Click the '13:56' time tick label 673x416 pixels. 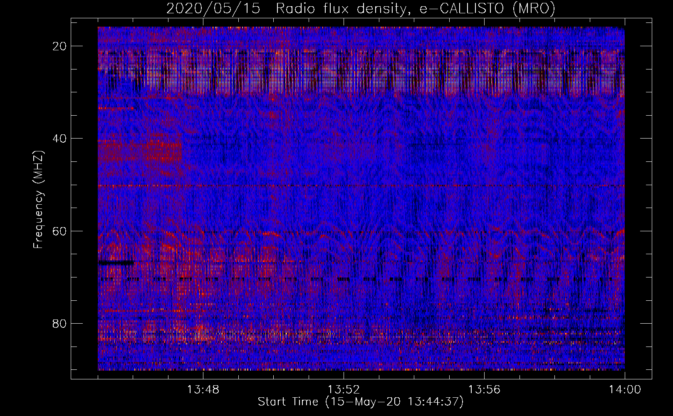click(485, 390)
